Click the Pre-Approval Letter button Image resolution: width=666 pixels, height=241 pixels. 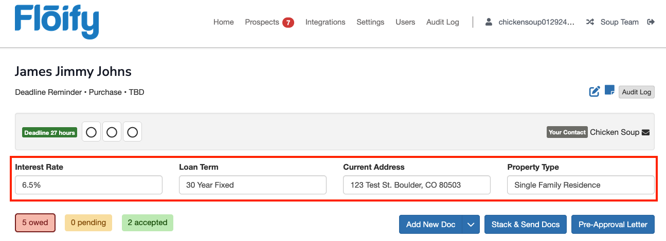[613, 225]
